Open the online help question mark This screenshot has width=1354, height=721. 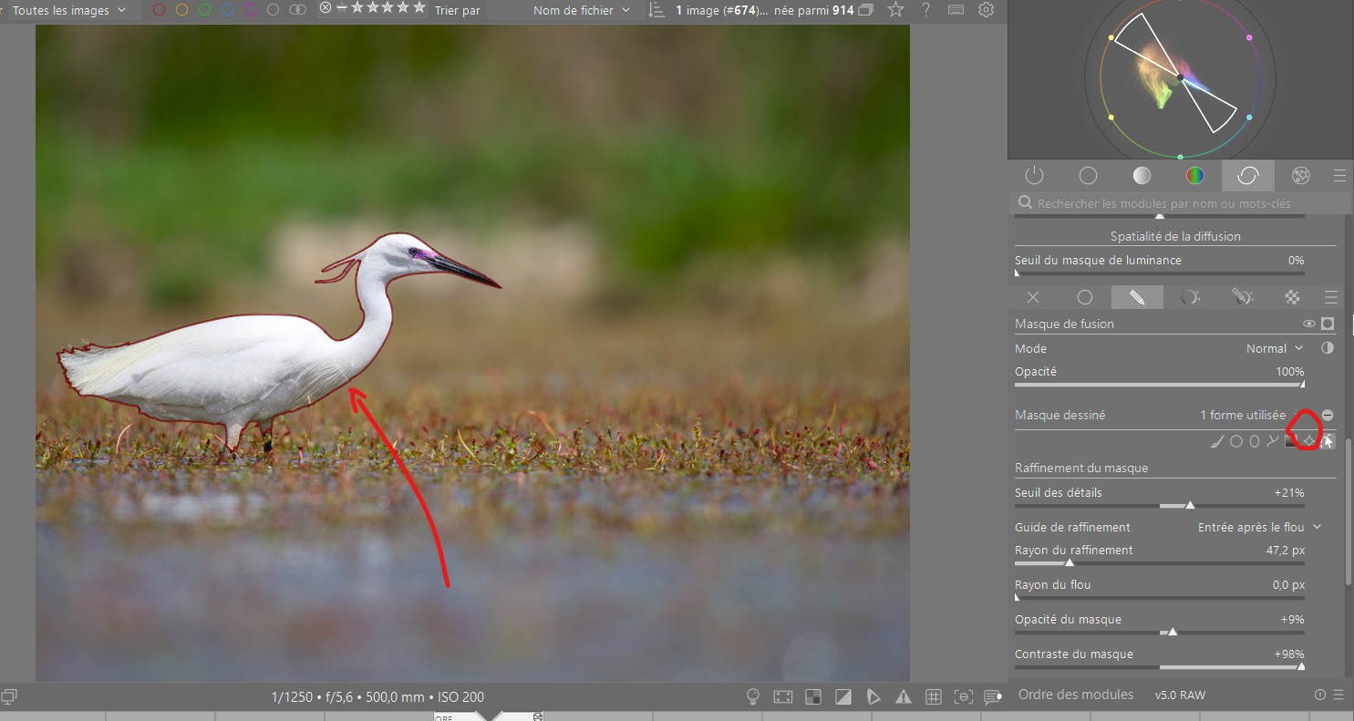click(x=926, y=10)
